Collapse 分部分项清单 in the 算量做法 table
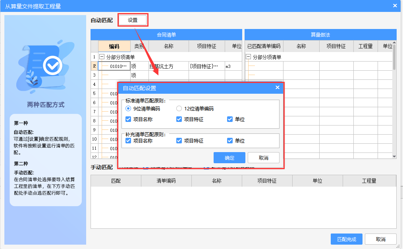 (x=249, y=57)
